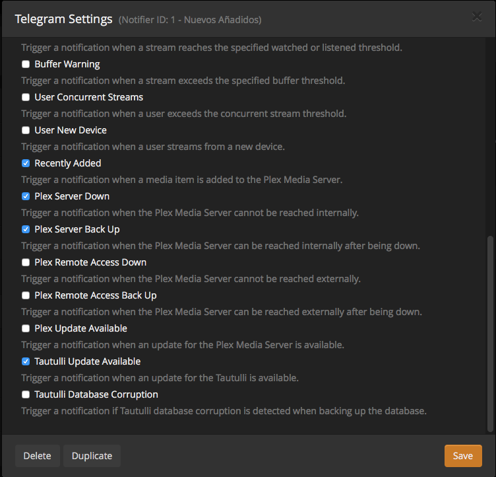Enable Plex Update Available notification
This screenshot has width=496, height=477.
(26, 329)
